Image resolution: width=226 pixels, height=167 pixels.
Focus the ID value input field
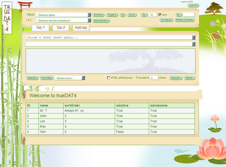click(x=189, y=14)
